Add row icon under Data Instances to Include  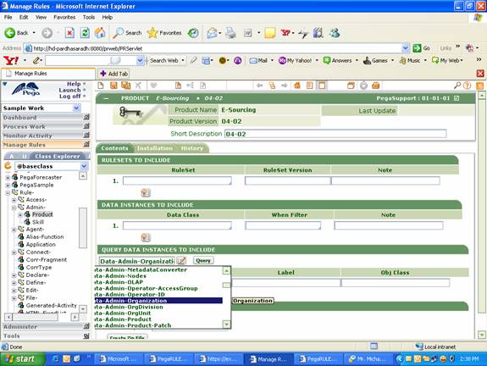pos(146,238)
